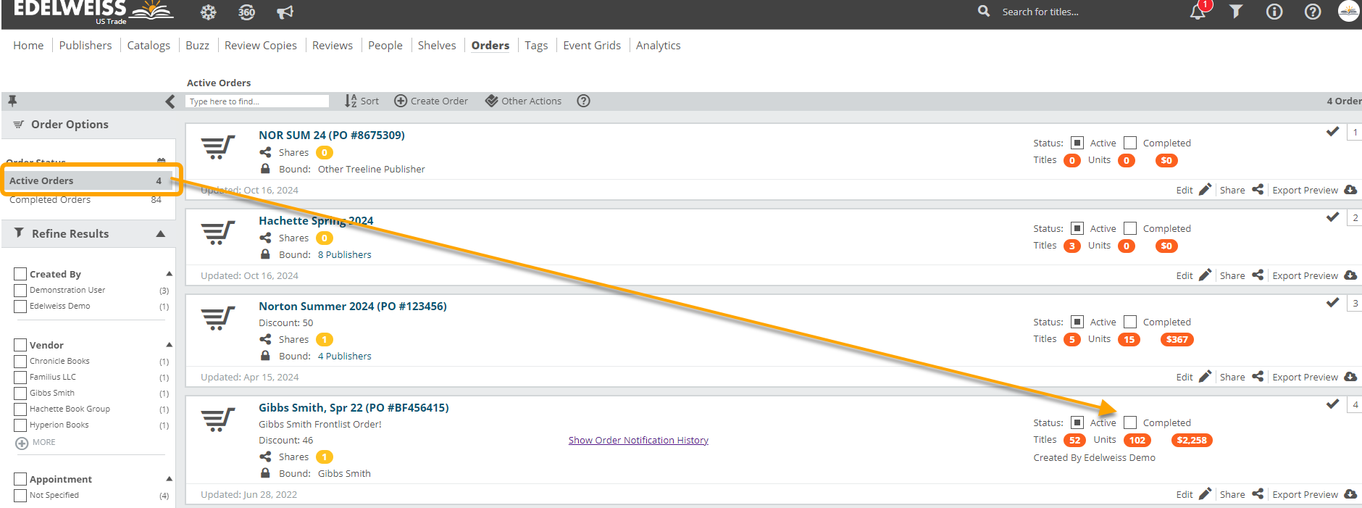Open Gibbs Smith, Spr 22 order title
This screenshot has width=1362, height=508.
pyautogui.click(x=354, y=407)
